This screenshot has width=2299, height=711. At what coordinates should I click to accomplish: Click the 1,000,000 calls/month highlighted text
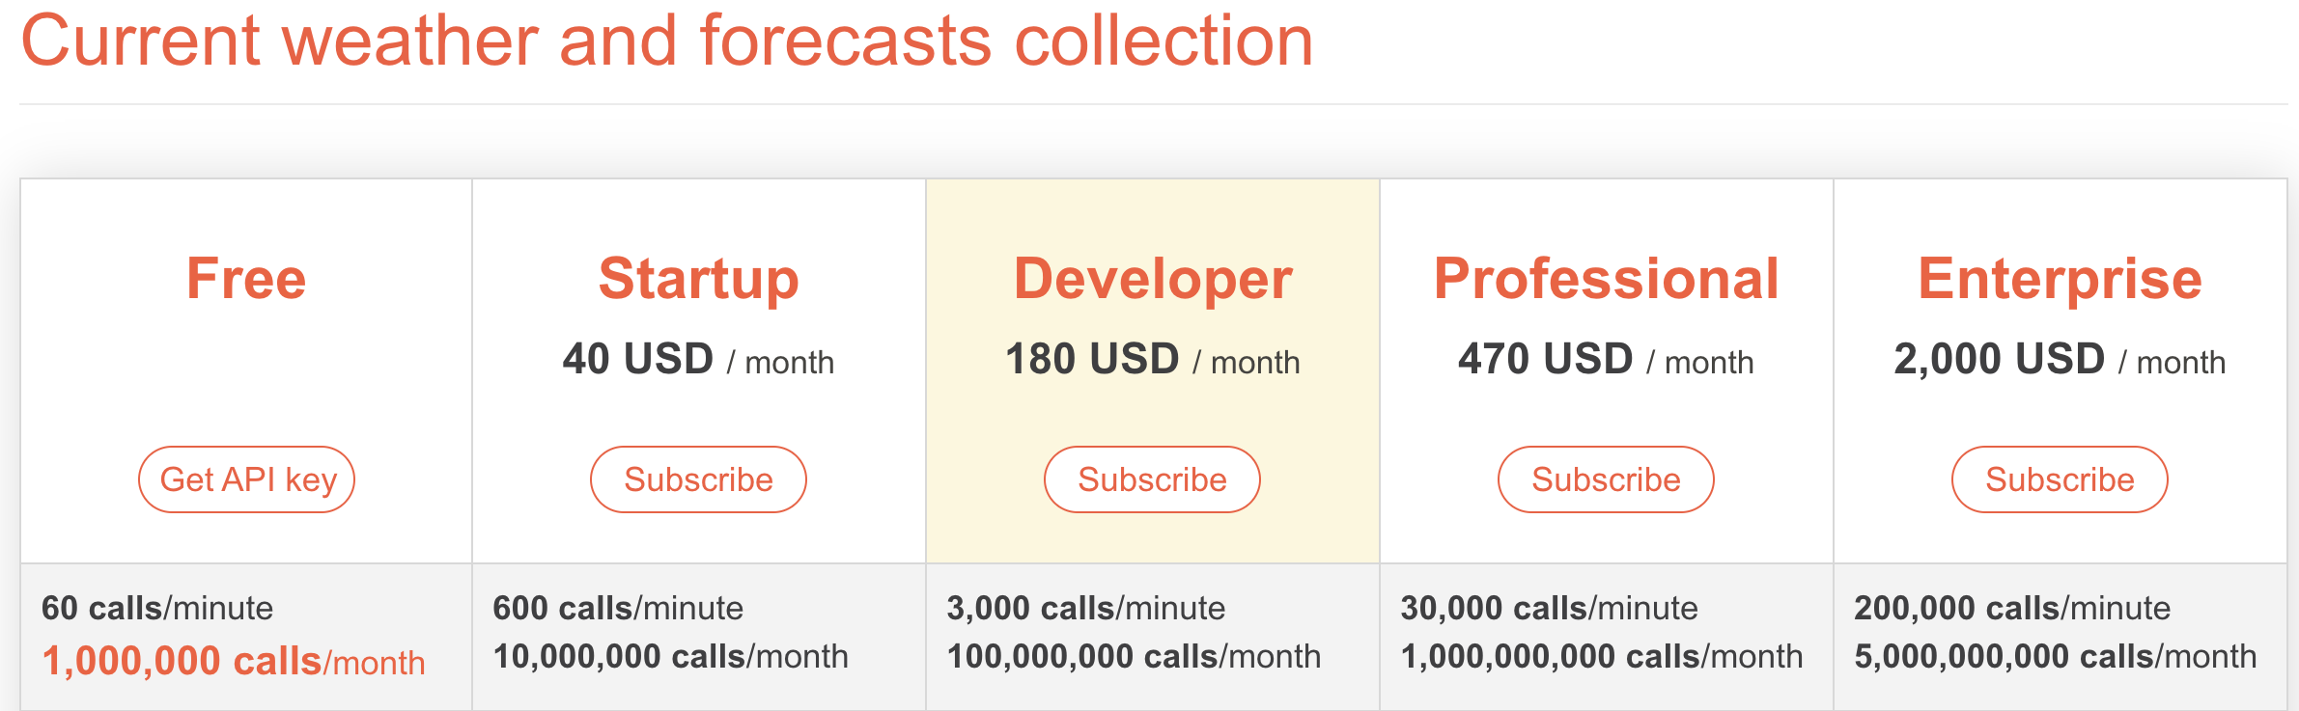point(233,662)
